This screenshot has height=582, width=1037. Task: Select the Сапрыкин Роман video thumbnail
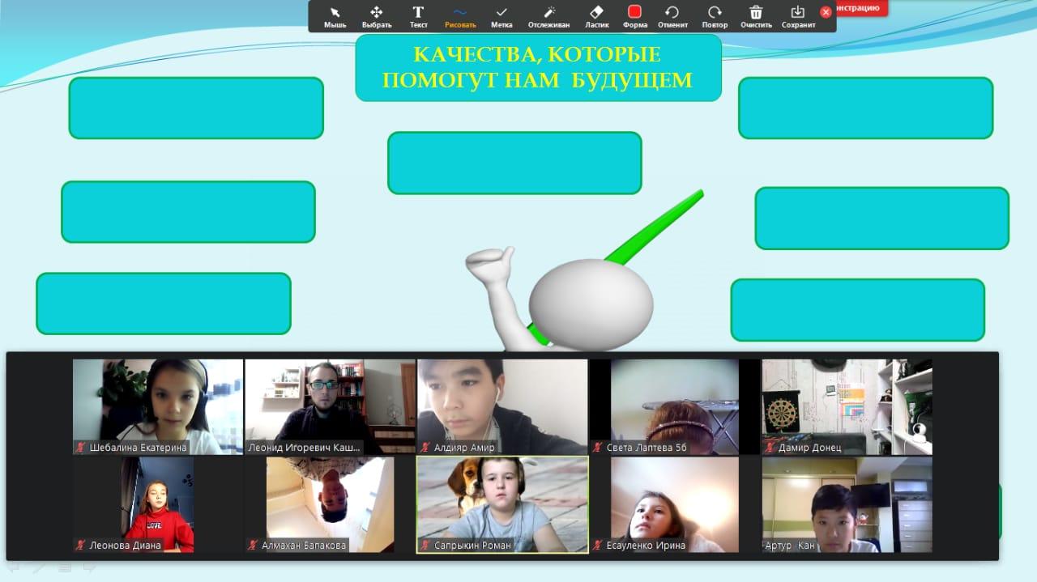tap(502, 502)
